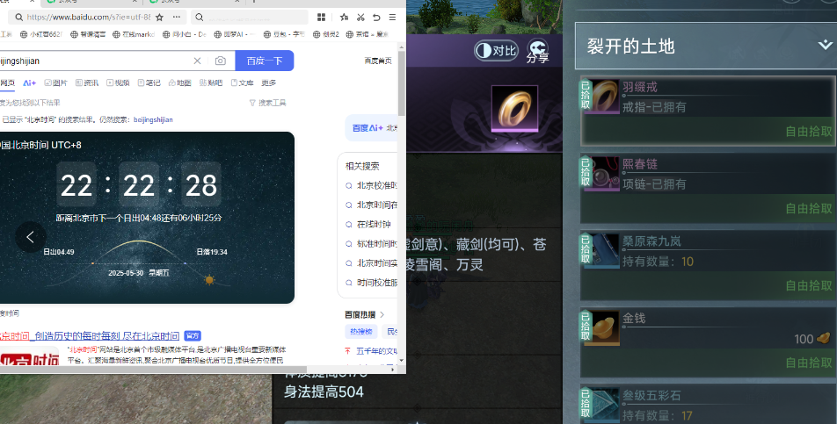The width and height of the screenshot is (837, 424).
Task: Switch to the 文库 tab
Action: pos(242,83)
